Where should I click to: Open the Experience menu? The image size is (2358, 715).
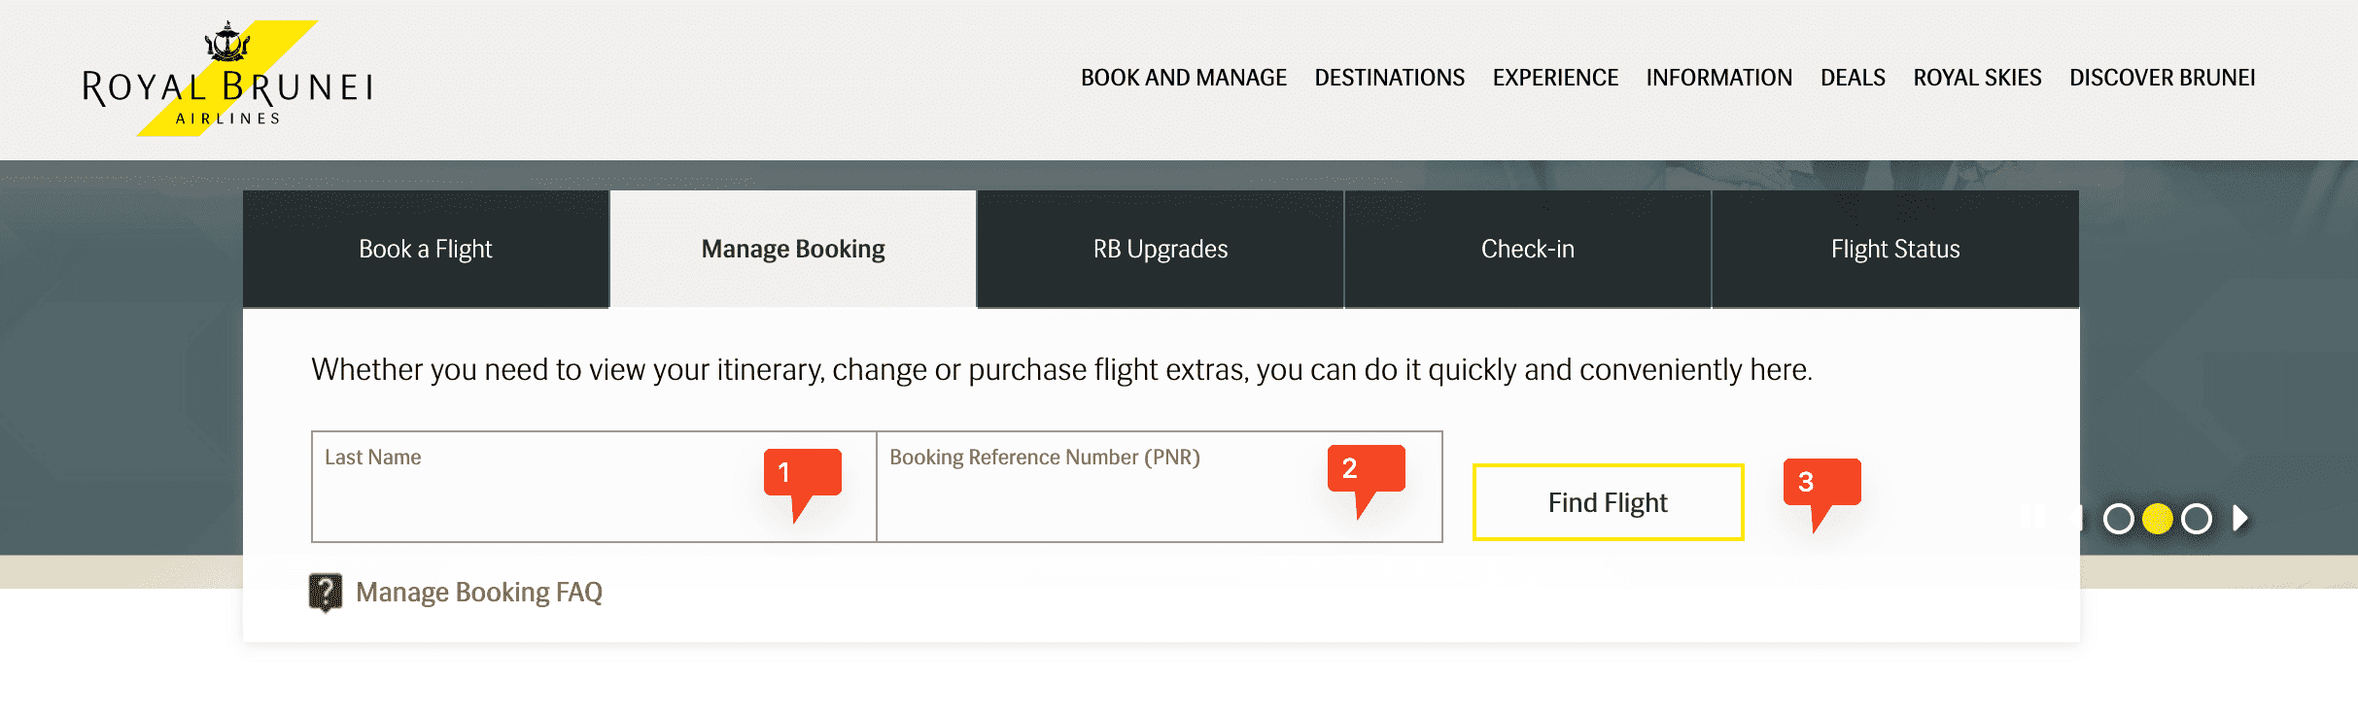click(x=1555, y=78)
